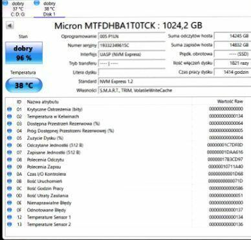Image resolution: width=251 pixels, height=240 pixels.
Task: Click status icon for Ilość Godzin Pracy
Action: point(9,188)
